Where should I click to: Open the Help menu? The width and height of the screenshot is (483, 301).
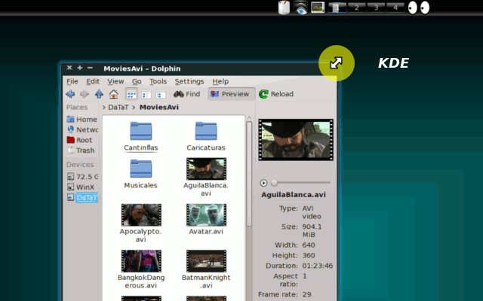[x=220, y=81]
